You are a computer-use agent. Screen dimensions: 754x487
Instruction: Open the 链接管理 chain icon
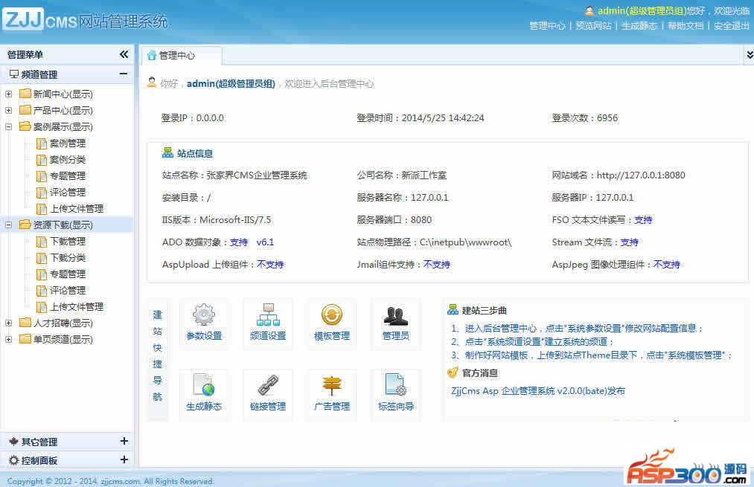click(268, 385)
